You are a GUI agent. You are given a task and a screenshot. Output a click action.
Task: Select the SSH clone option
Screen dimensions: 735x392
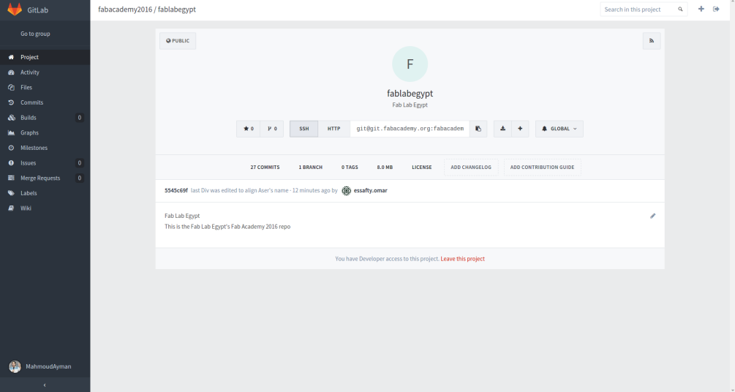tap(304, 129)
